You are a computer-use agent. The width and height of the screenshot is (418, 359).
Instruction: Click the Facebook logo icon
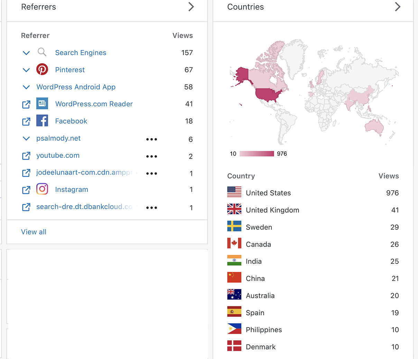[x=42, y=121]
